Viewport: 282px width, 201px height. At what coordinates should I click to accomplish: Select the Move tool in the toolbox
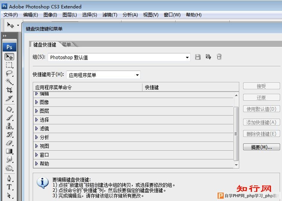[x=10, y=57]
